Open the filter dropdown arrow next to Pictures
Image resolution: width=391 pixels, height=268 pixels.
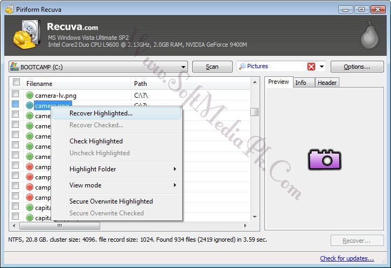coord(322,67)
